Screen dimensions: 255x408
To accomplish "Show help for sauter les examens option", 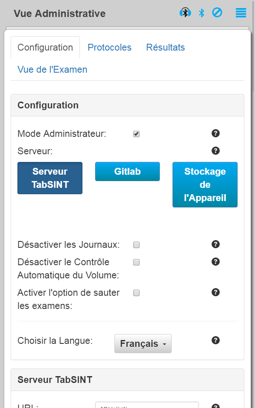I will tap(215, 292).
